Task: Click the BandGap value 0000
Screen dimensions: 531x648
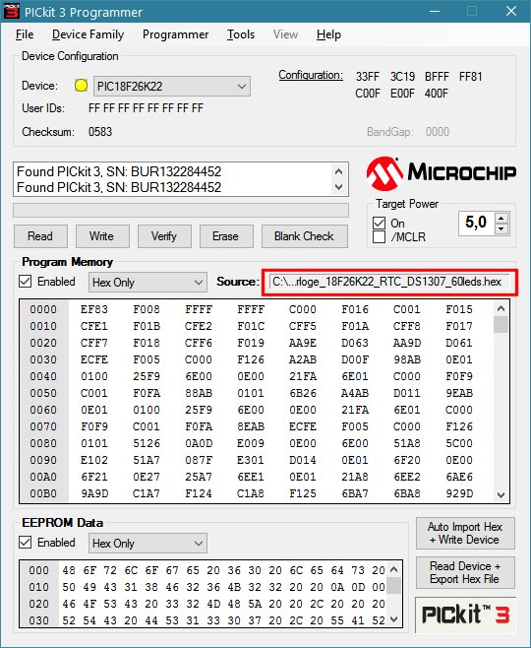Action: pos(438,132)
